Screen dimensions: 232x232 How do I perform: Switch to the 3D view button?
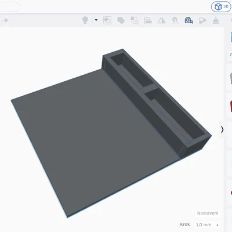(221, 7)
